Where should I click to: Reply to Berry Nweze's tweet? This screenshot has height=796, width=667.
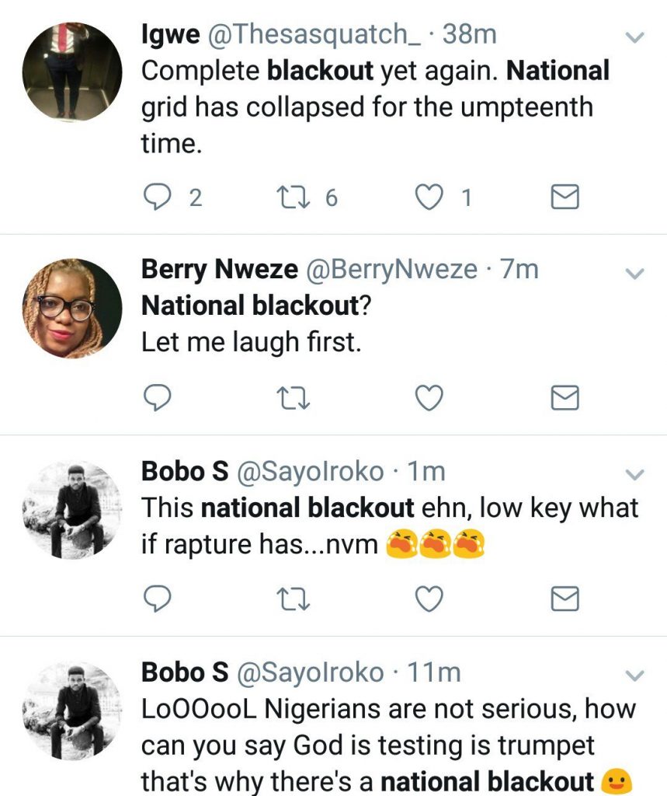tap(159, 398)
